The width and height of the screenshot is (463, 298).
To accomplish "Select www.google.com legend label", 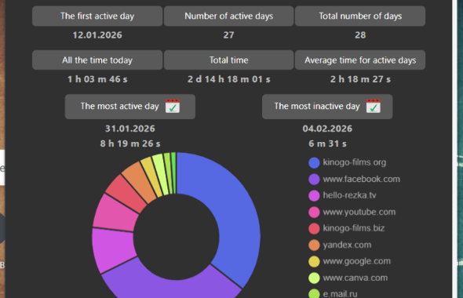I will [x=357, y=261].
